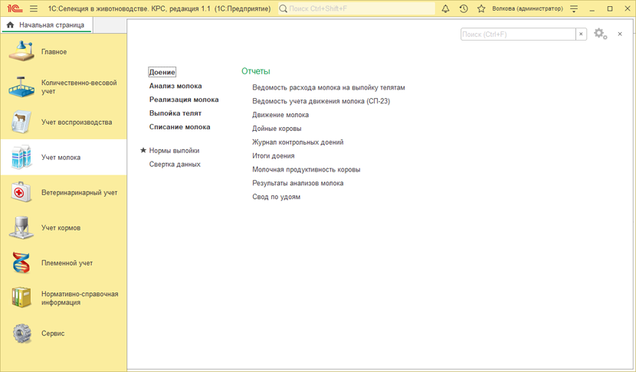Select the Доение menu item

click(162, 72)
